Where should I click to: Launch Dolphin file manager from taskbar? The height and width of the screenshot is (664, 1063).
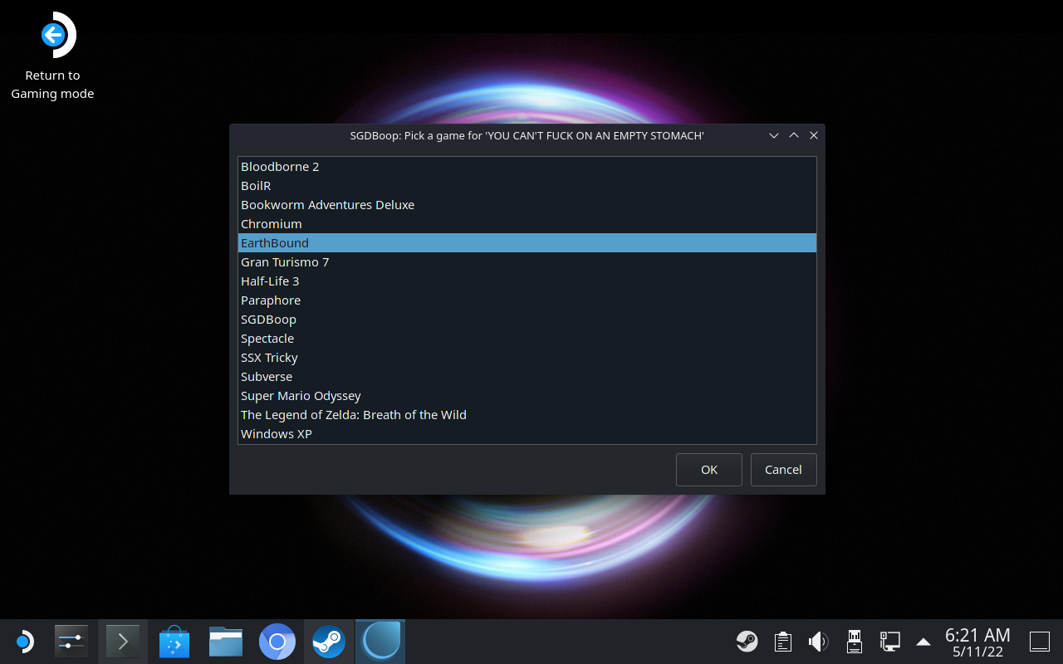pyautogui.click(x=226, y=642)
